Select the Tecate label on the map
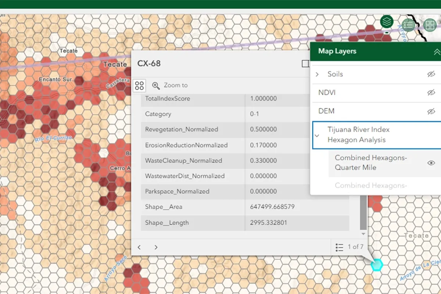 click(x=115, y=64)
